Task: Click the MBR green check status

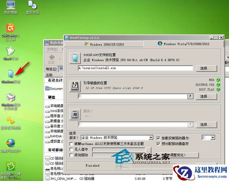Action: (x=218, y=80)
